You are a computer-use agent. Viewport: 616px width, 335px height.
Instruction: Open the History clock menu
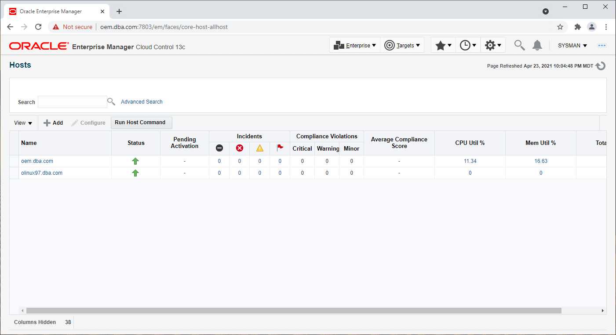pos(468,45)
